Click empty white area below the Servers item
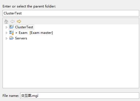 click(71, 64)
